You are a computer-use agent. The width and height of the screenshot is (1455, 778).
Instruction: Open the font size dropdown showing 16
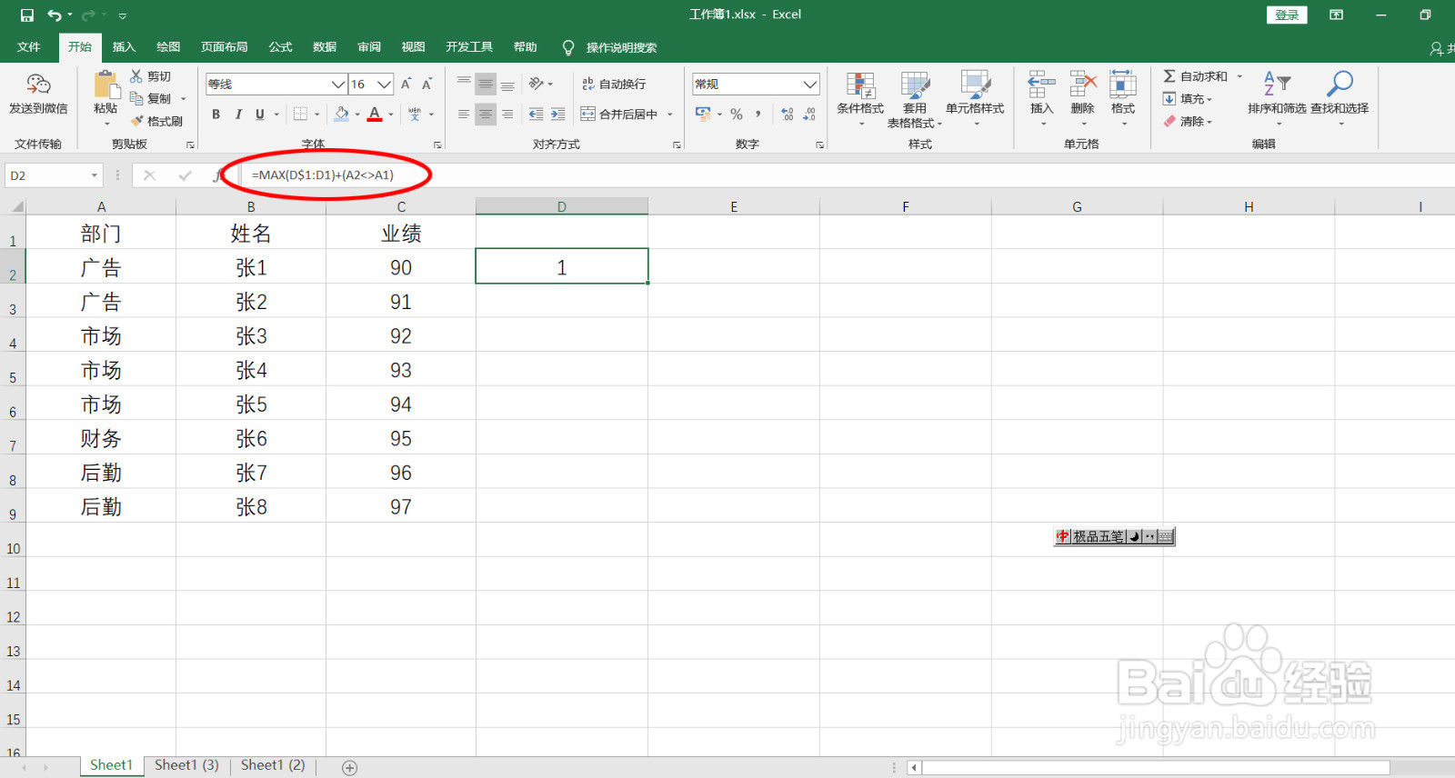pyautogui.click(x=384, y=84)
